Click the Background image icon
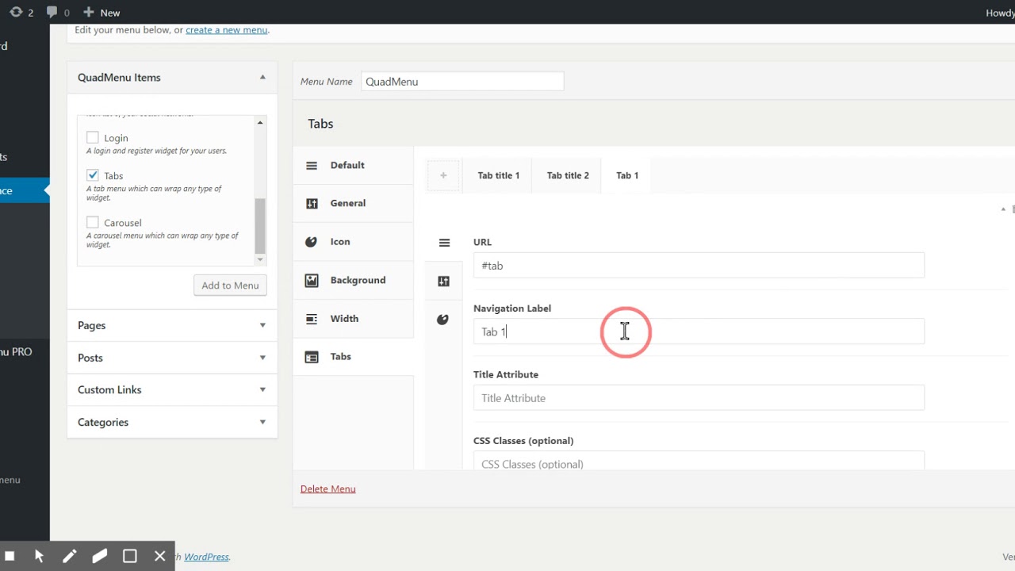This screenshot has width=1015, height=571. pos(312,281)
